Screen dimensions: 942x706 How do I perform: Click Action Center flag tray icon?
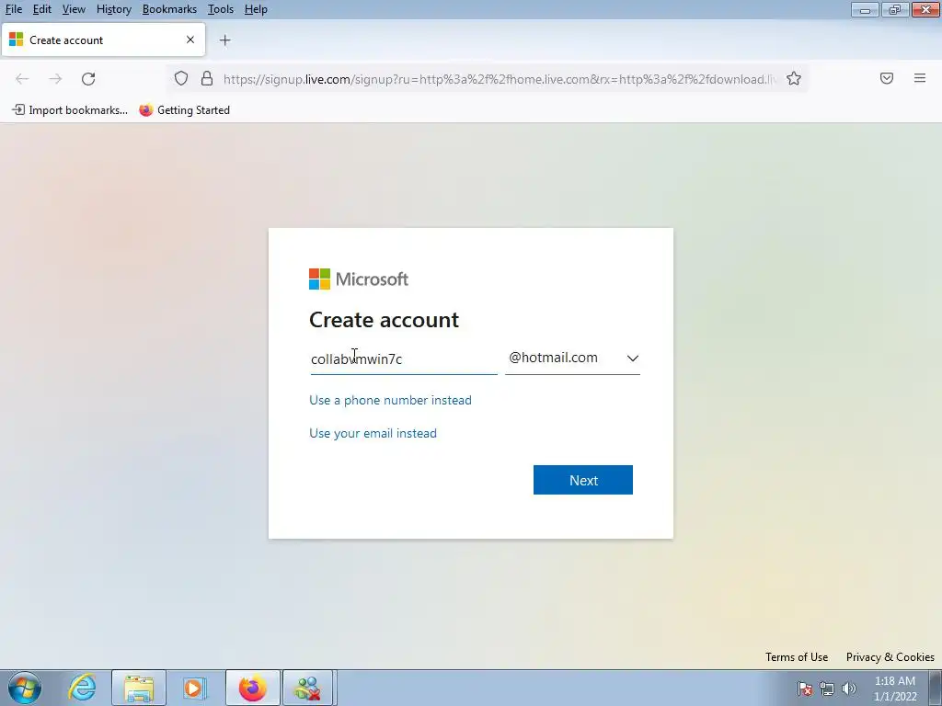805,689
